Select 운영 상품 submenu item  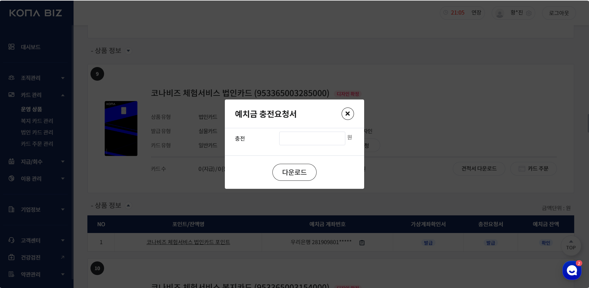click(31, 109)
